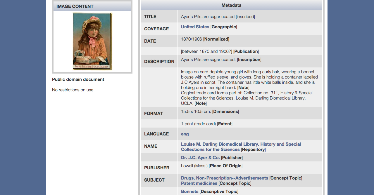Image resolution: width=374 pixels, height=195 pixels.
Task: Click the United States coverage link
Action: point(195,27)
